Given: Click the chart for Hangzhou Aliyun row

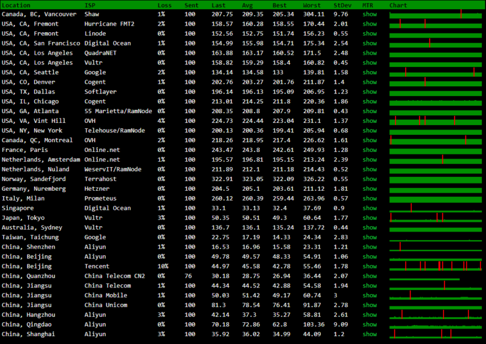Looking at the screenshot, I should point(435,315).
